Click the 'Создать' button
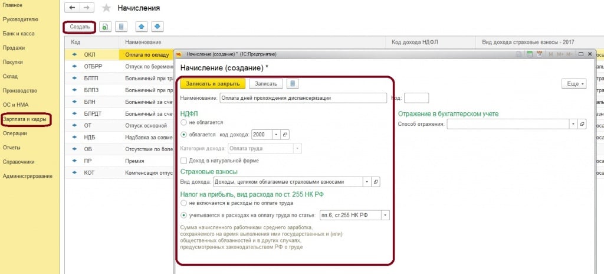 (80, 27)
